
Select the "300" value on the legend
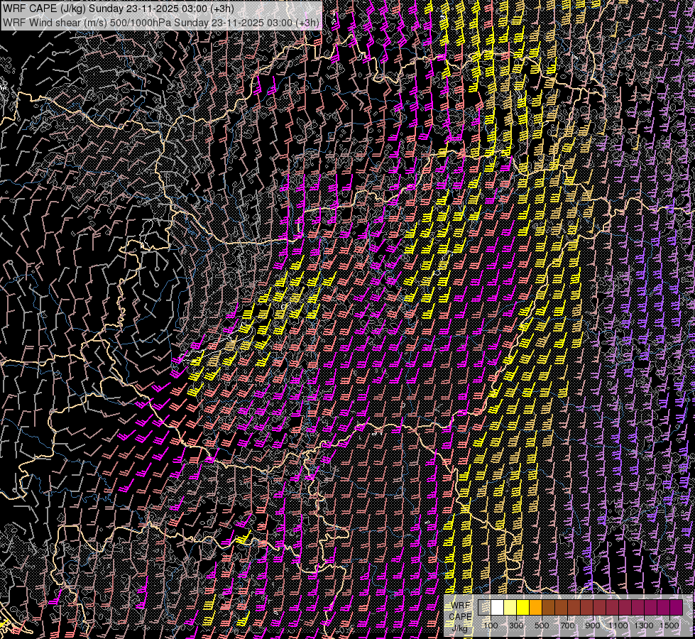pos(516,626)
